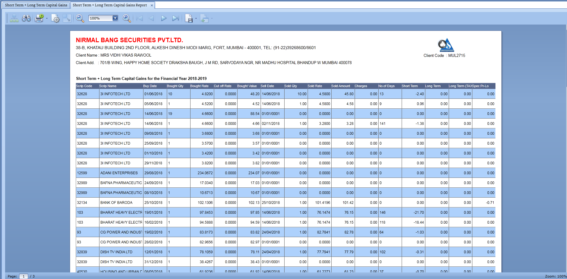567x279 pixels.
Task: Click the Export/Save document icon
Action: click(x=189, y=19)
